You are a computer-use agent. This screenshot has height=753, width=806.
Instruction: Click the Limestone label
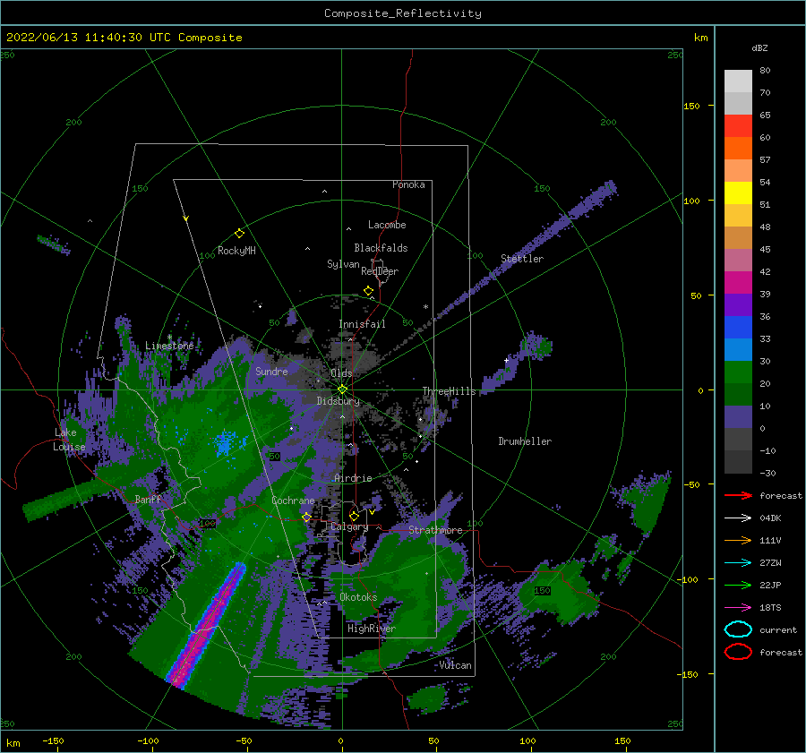(169, 346)
